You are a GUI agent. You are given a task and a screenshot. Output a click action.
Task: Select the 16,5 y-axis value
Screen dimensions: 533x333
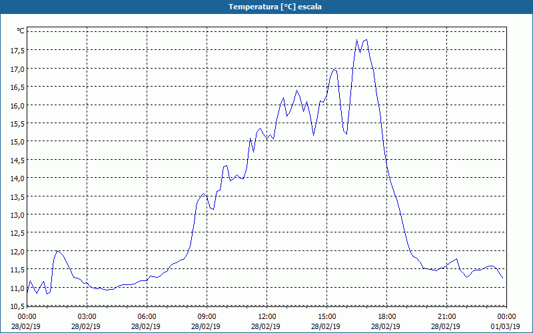17,87
